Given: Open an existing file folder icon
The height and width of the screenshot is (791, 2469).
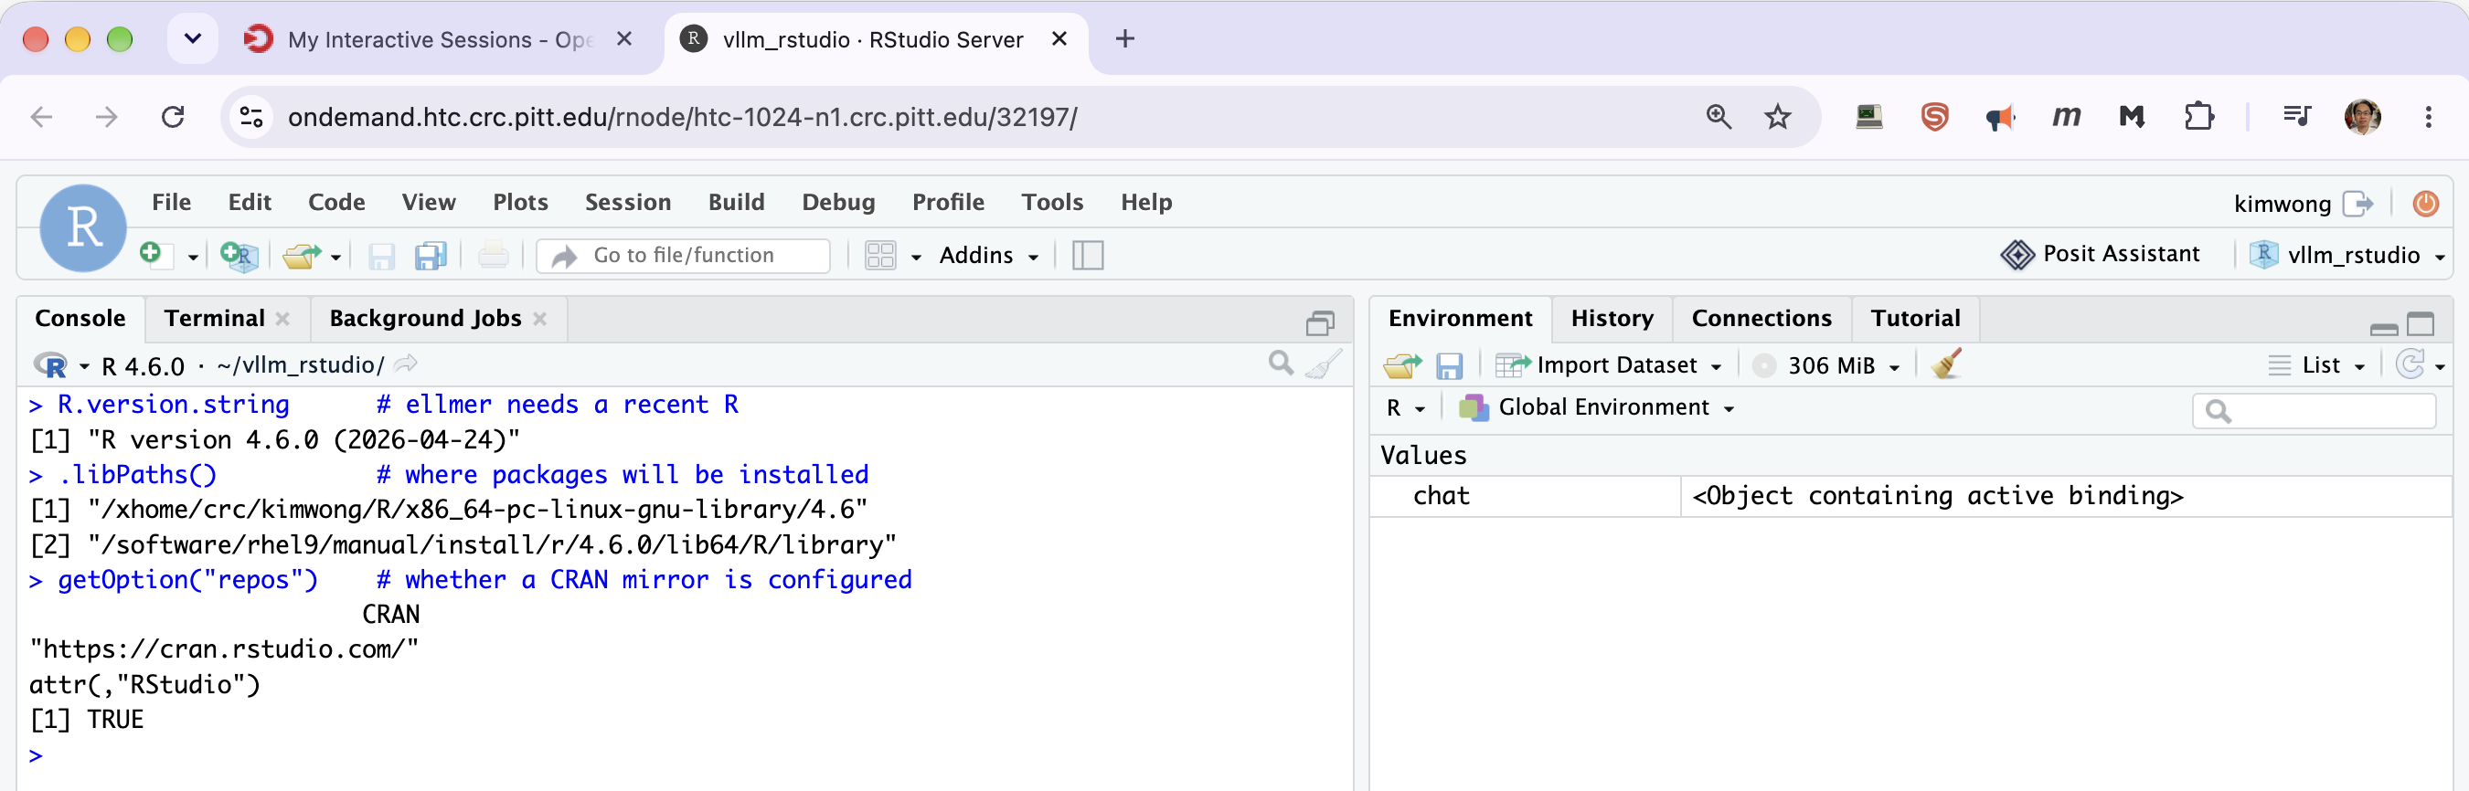Looking at the screenshot, I should coord(302,256).
